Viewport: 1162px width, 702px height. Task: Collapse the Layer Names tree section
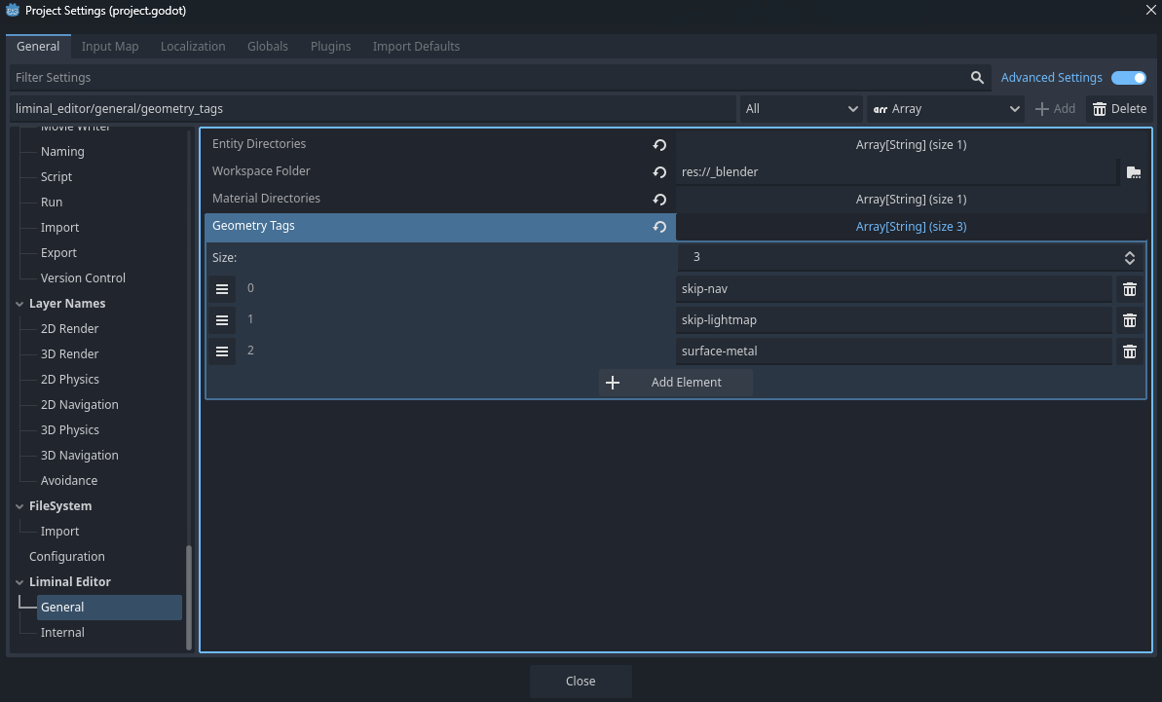tap(19, 304)
